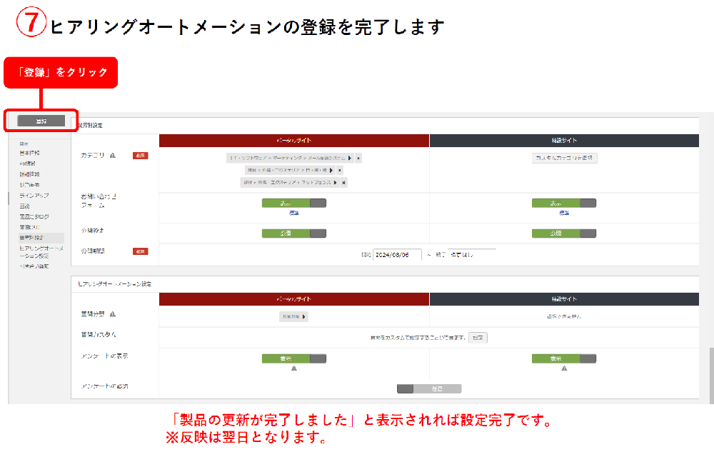Image resolution: width=714 pixels, height=457 pixels.
Task: Remove the third portal category tag
Action: click(344, 183)
